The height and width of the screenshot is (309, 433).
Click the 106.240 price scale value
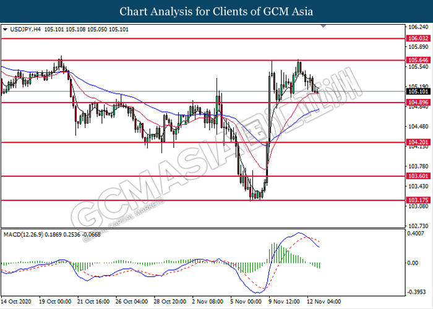click(418, 27)
